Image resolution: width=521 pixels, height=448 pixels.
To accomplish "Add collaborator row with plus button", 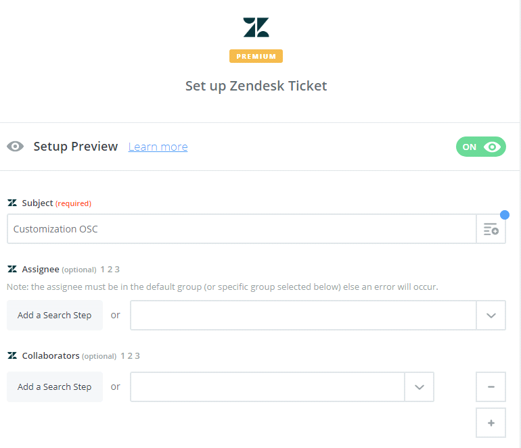I will click(x=491, y=423).
